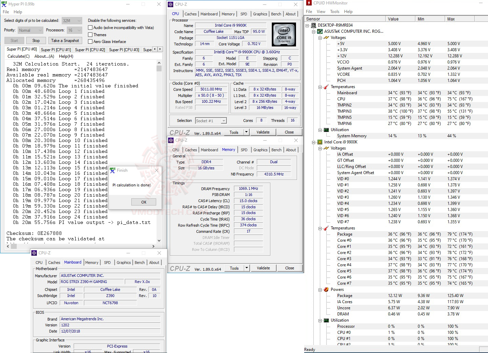Click Take a Snapshot button
This screenshot has height=353, width=488.
65,41
